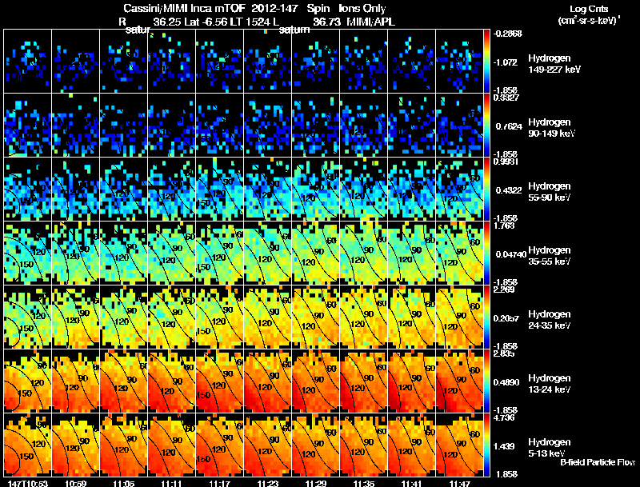This screenshot has width=640, height=487.
Task: Click the Hydrogen 13-24 keV row label
Action: 550,384
